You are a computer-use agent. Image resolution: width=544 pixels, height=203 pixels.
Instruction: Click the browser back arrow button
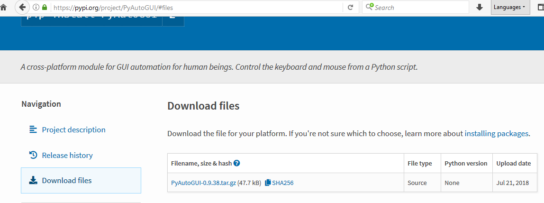(22, 7)
